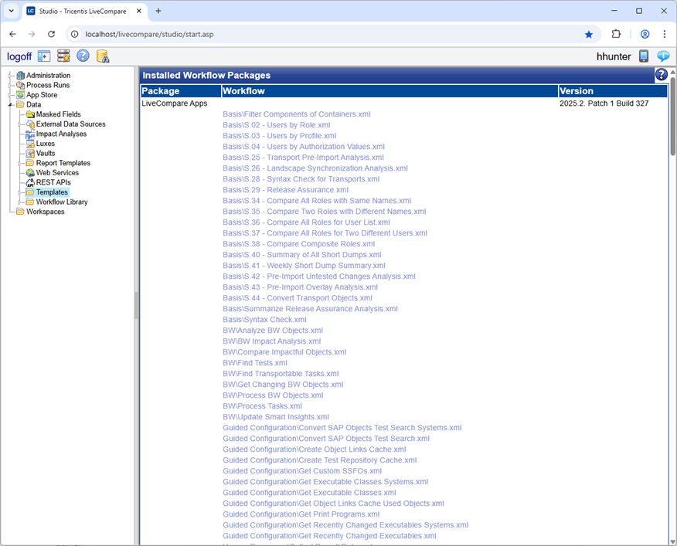Open the Chrome three-dot menu
The width and height of the screenshot is (677, 546).
pos(665,35)
